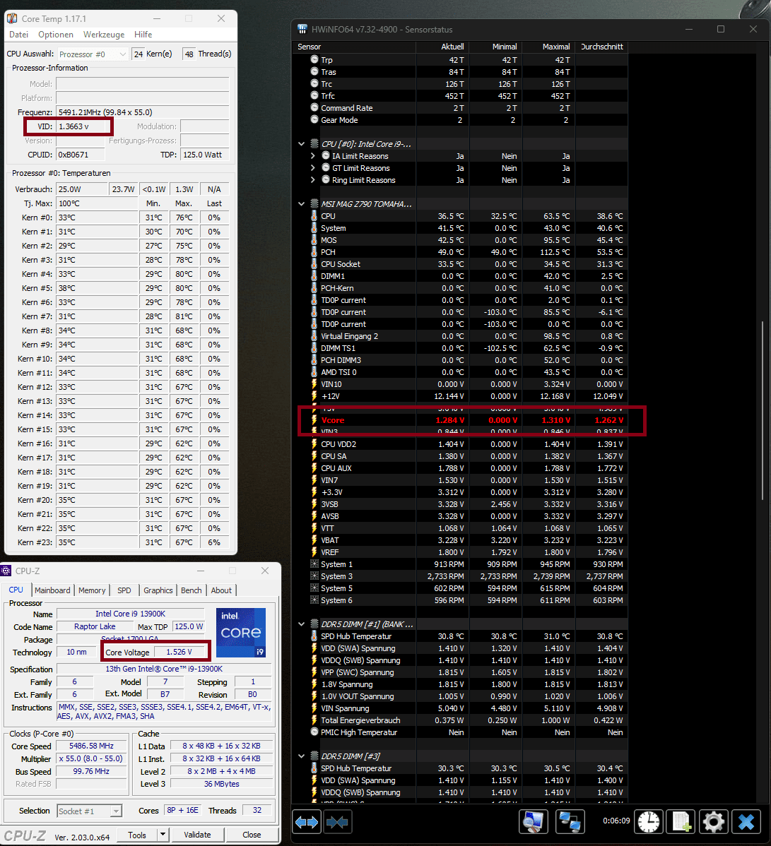Switch to SPD tab in CPU-Z

tap(124, 590)
